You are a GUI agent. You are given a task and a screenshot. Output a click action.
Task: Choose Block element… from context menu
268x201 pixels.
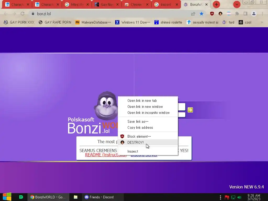point(148,136)
